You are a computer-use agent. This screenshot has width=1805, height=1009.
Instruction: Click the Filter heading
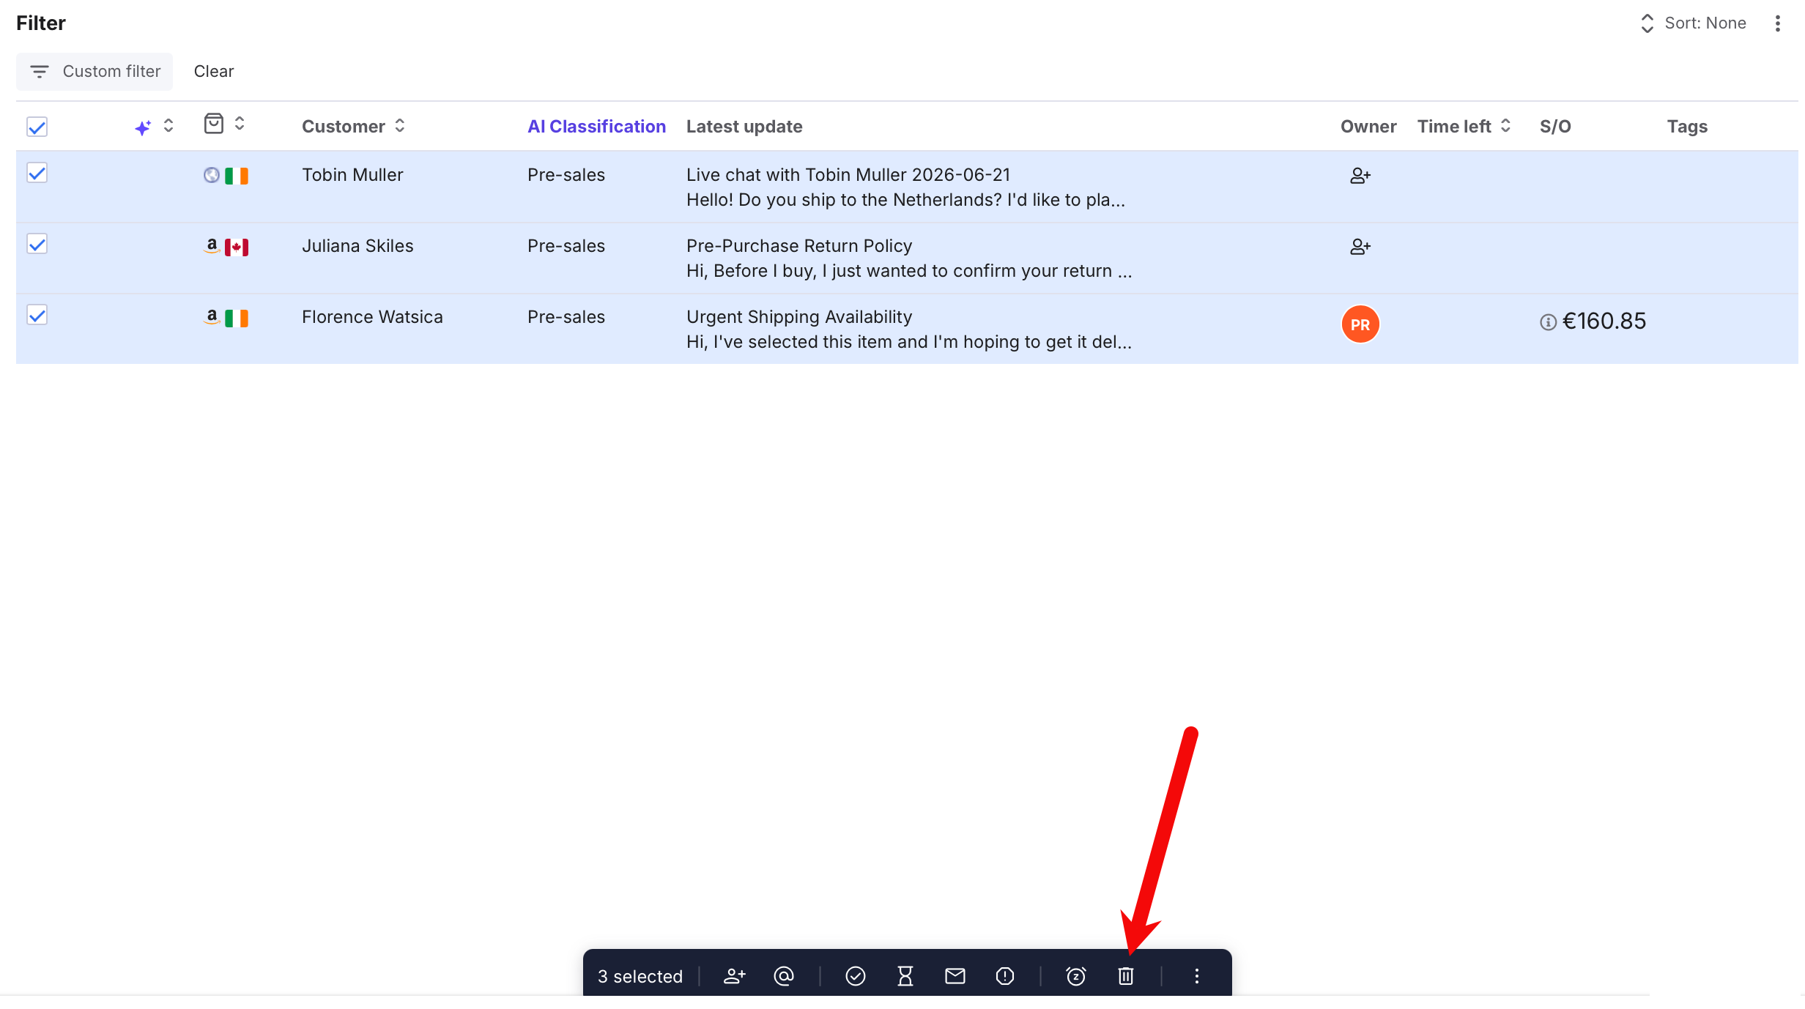(x=41, y=23)
